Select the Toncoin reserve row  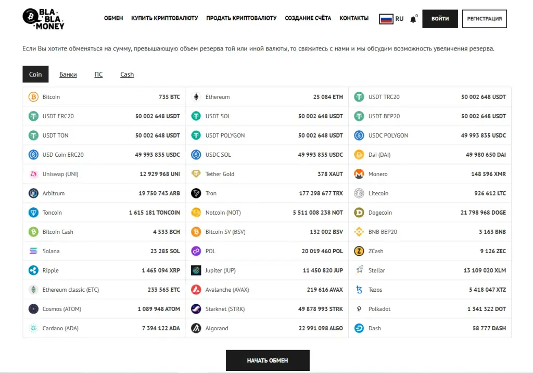[104, 213]
